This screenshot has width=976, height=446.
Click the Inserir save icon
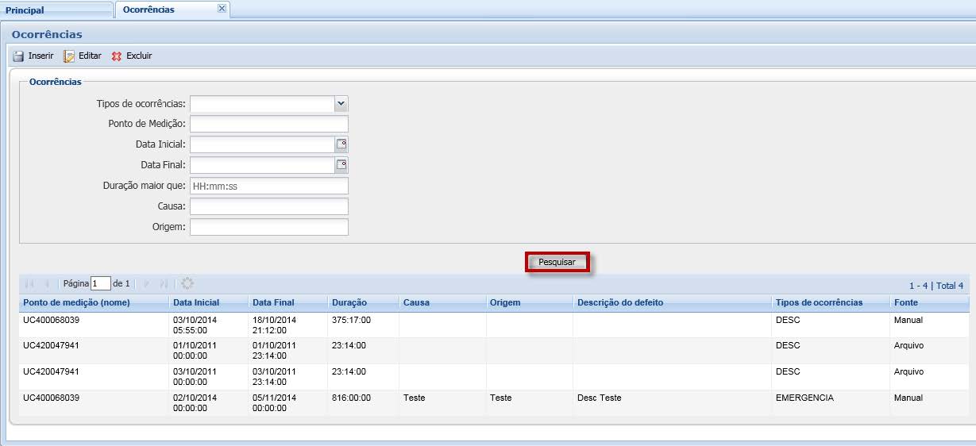coord(18,56)
